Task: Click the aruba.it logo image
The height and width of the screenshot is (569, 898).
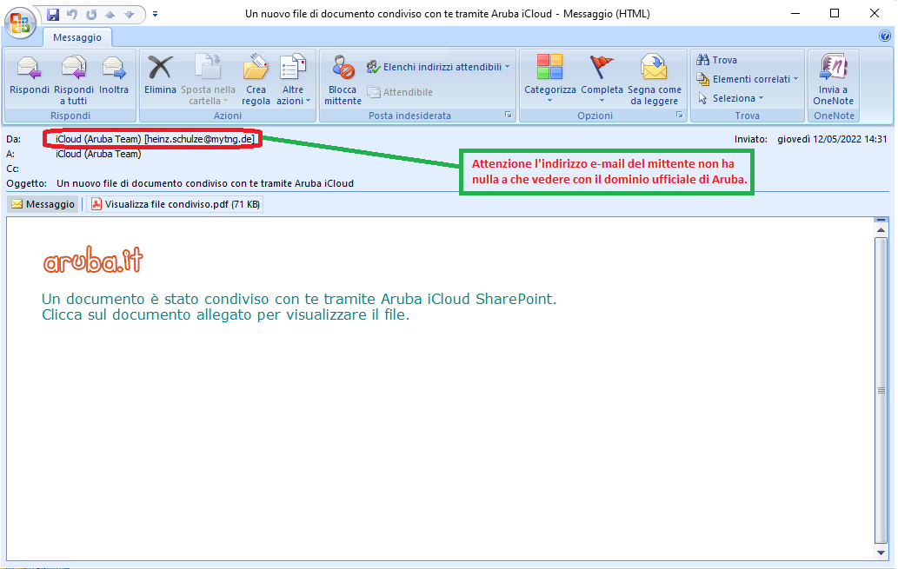Action: pyautogui.click(x=93, y=260)
